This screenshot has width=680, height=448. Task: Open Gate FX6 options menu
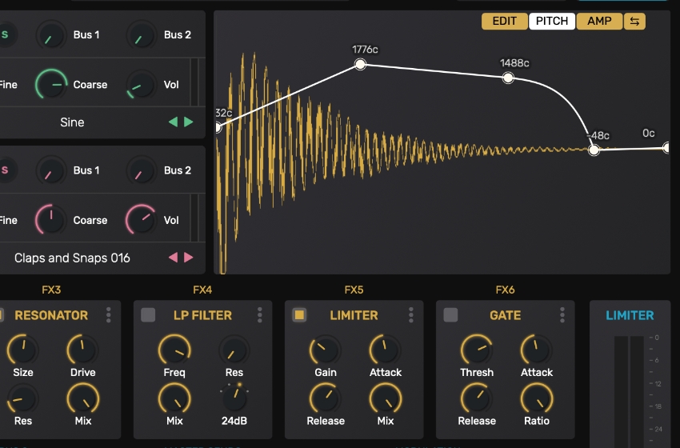[x=562, y=315]
